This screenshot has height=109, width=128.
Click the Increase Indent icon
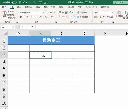[x=74, y=17]
